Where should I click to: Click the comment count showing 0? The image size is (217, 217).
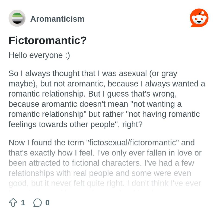47,203
